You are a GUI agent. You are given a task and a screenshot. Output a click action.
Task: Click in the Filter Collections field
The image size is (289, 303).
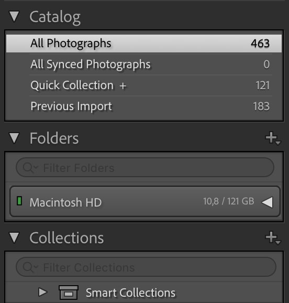[x=146, y=267]
